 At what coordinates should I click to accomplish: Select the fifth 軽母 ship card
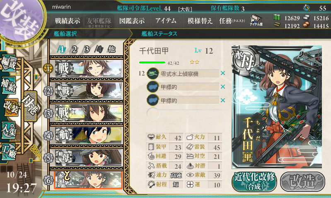click(x=89, y=158)
